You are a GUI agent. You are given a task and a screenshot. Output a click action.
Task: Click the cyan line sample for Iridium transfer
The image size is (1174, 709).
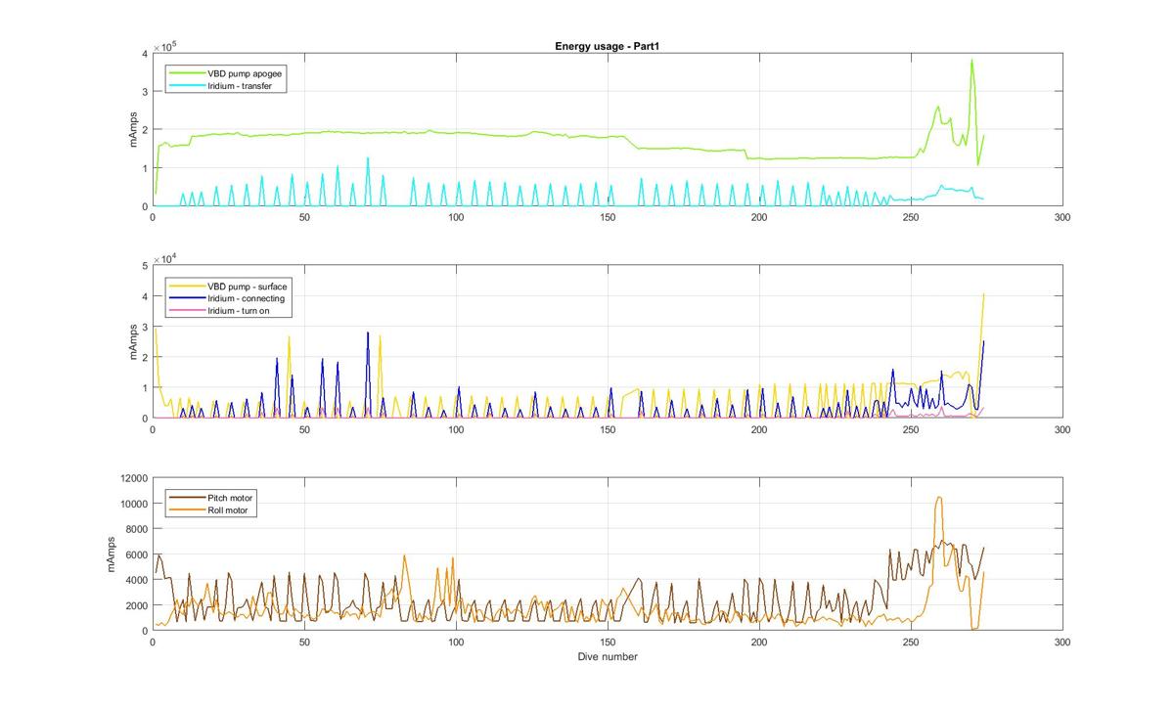point(187,86)
